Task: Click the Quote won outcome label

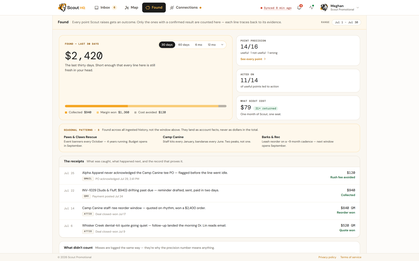Action: click(x=347, y=230)
